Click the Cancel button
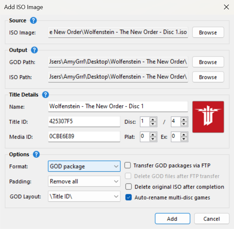The width and height of the screenshot is (234, 229). pyautogui.click(x=212, y=219)
